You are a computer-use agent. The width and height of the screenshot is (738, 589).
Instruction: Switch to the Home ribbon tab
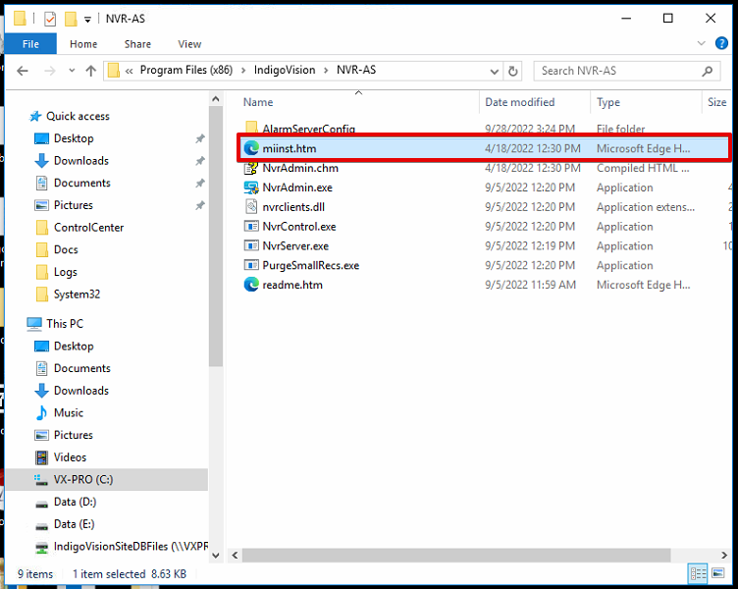(x=83, y=44)
